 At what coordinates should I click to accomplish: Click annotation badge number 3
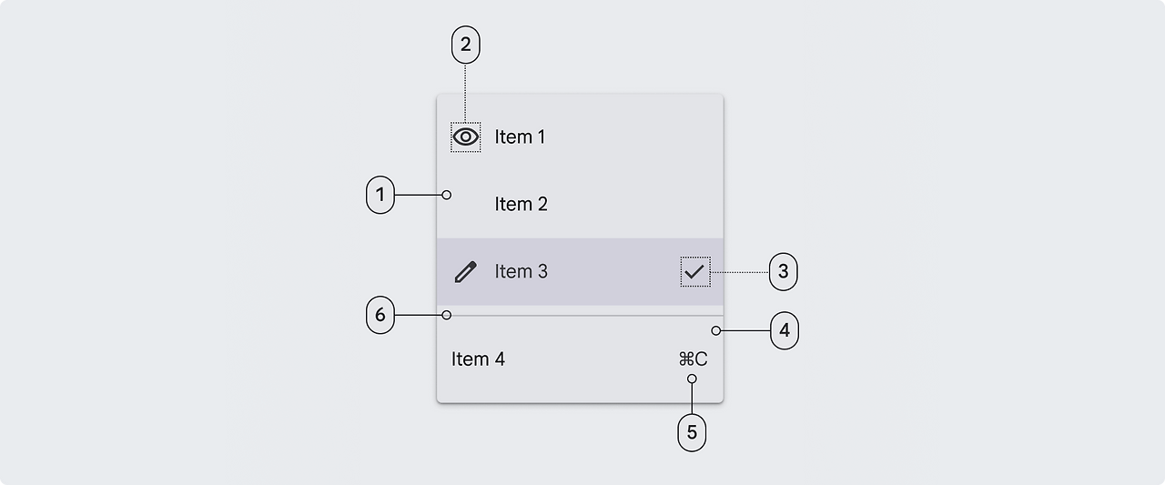[784, 271]
